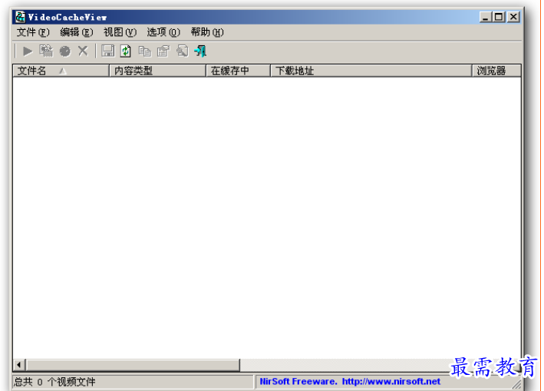The image size is (544, 391).
Task: Click the VideoCacheView title bar app icon
Action: 21,17
